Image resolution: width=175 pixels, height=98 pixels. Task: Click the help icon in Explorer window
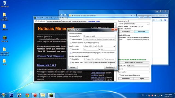click(x=165, y=20)
